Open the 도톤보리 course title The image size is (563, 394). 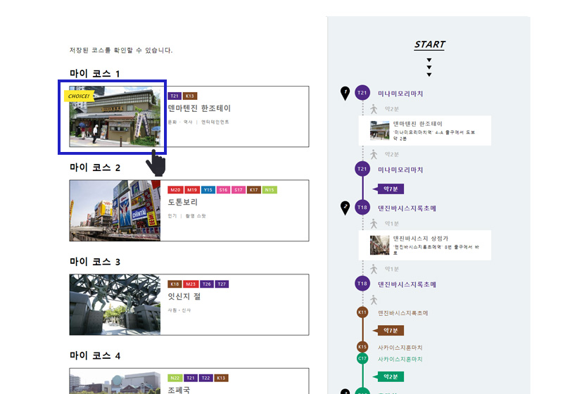point(183,203)
